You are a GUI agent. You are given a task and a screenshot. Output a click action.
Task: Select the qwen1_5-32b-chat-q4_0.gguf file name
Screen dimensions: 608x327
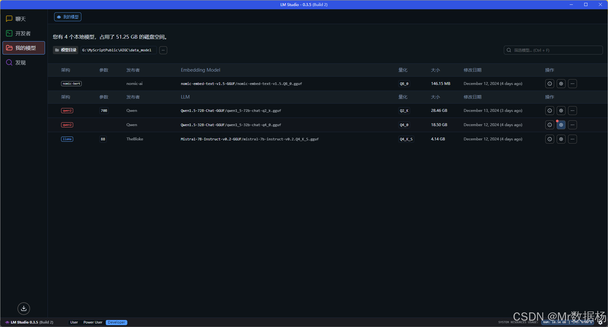tap(254, 125)
